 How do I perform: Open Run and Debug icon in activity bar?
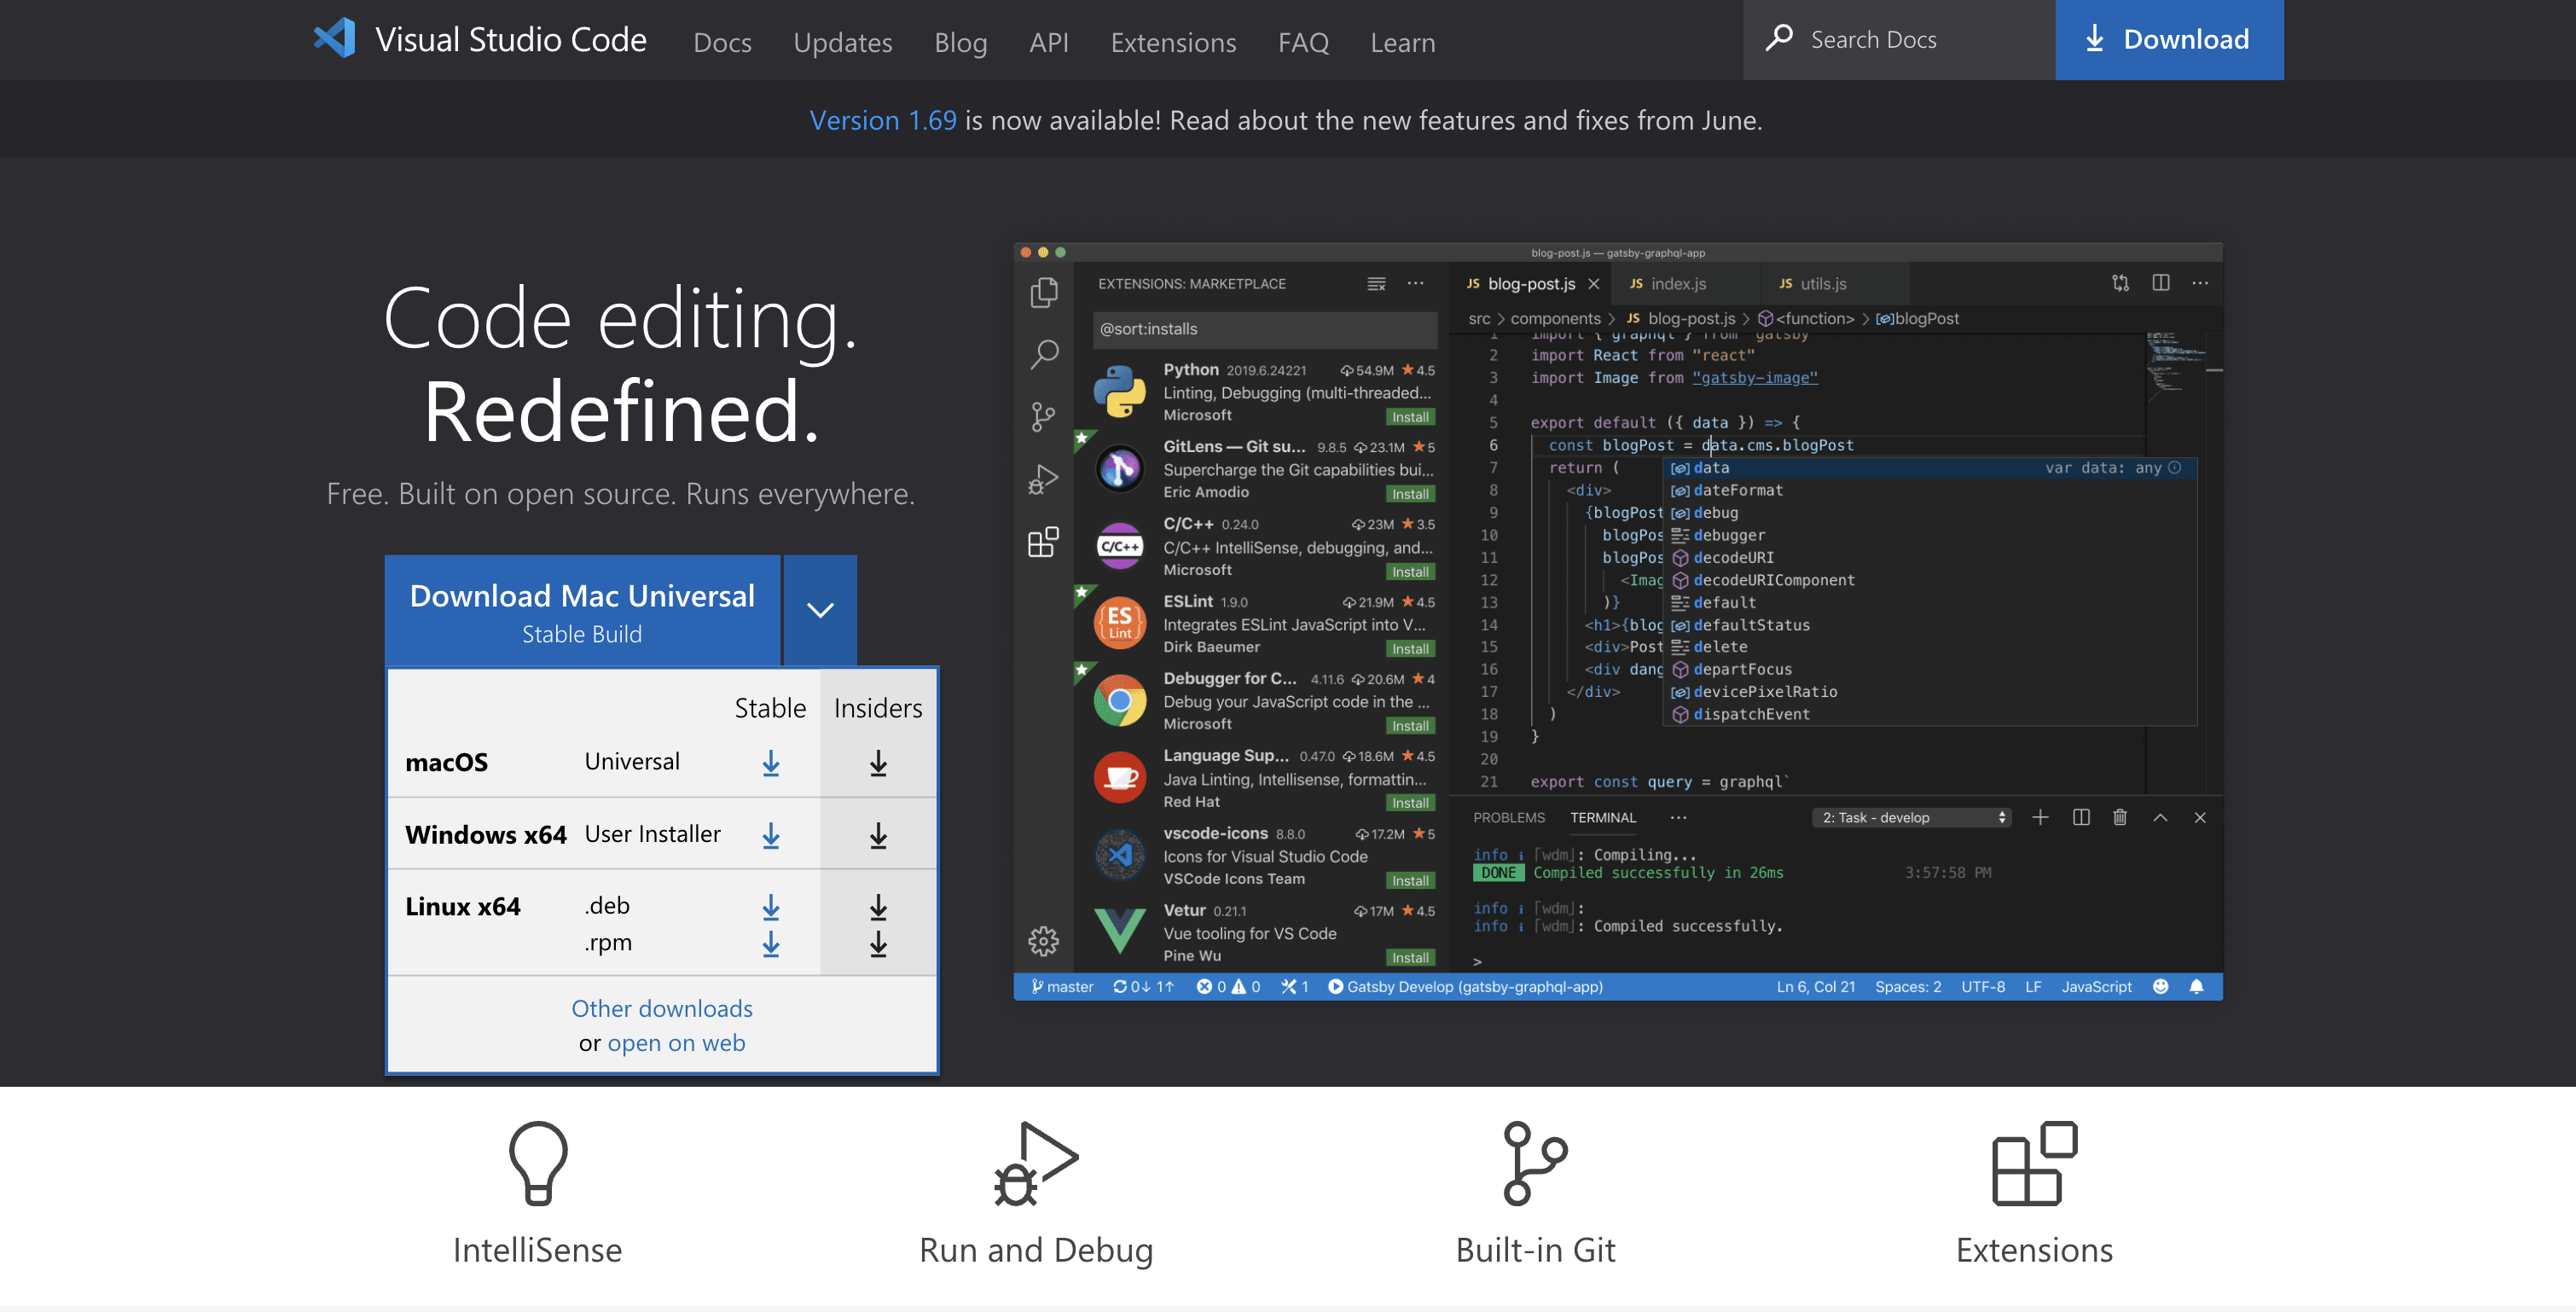[x=1043, y=480]
